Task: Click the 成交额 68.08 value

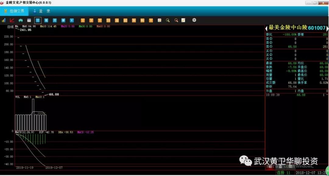Action: (x=292, y=83)
